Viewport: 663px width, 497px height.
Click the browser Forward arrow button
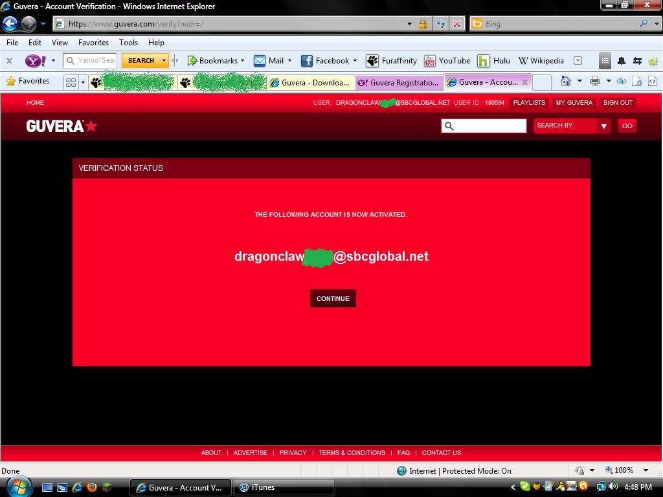pyautogui.click(x=28, y=24)
